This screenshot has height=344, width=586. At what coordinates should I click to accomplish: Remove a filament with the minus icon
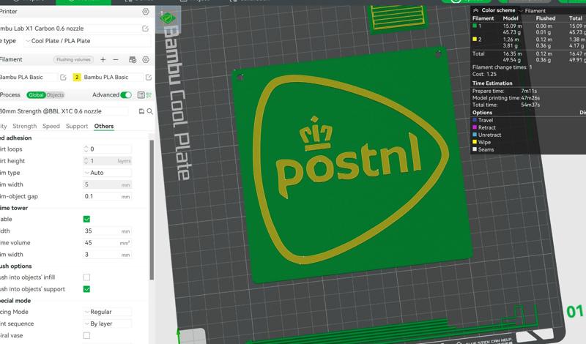coord(116,59)
